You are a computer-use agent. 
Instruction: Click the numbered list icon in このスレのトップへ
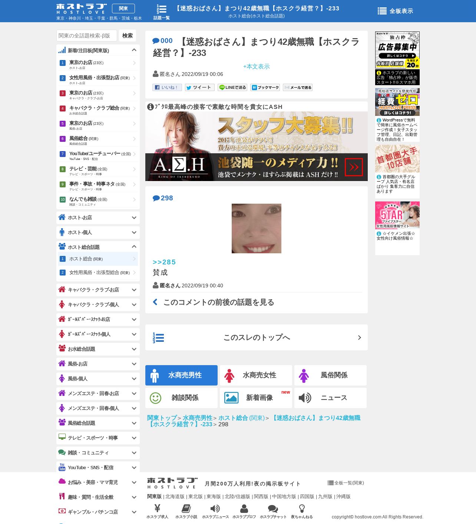[x=158, y=338]
